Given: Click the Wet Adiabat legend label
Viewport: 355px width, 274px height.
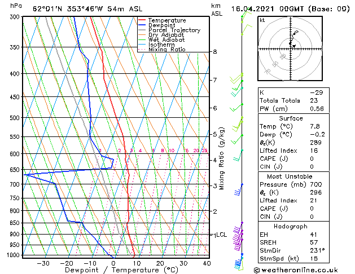Looking at the screenshot, I should coord(166,39).
